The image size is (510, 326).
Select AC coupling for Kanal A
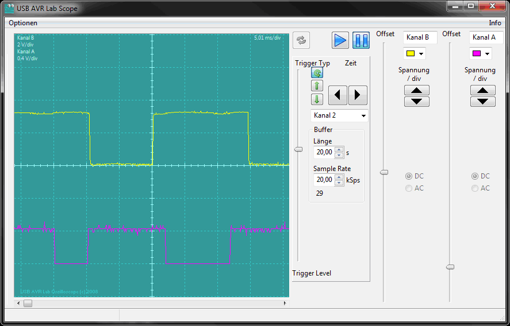click(481, 188)
